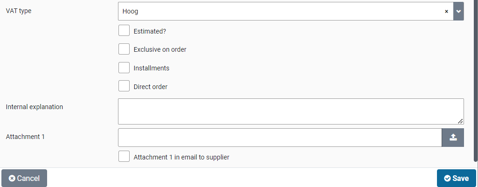This screenshot has height=187, width=478.
Task: Expand the VAT type dropdown arrow
Action: (x=459, y=12)
